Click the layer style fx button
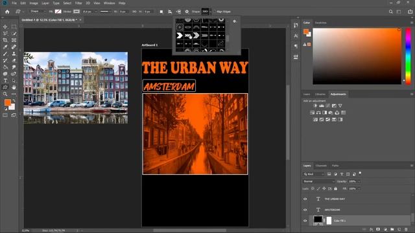Image resolution: width=415 pixels, height=233 pixels. 372,229
